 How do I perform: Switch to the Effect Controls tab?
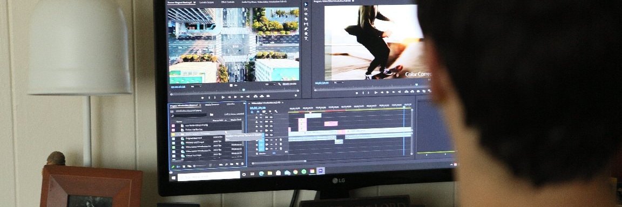(228, 2)
